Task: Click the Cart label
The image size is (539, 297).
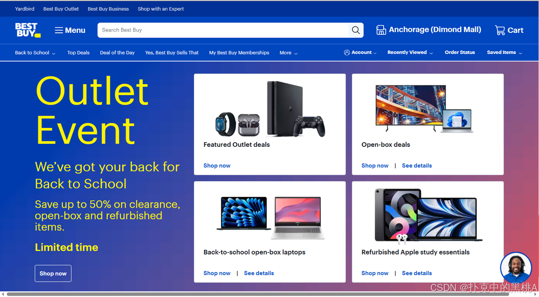Action: tap(515, 30)
